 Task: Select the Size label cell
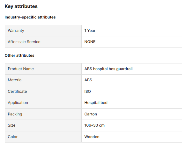click(x=43, y=125)
